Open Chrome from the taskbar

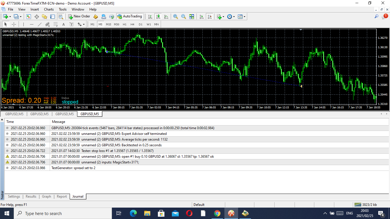click(217, 213)
